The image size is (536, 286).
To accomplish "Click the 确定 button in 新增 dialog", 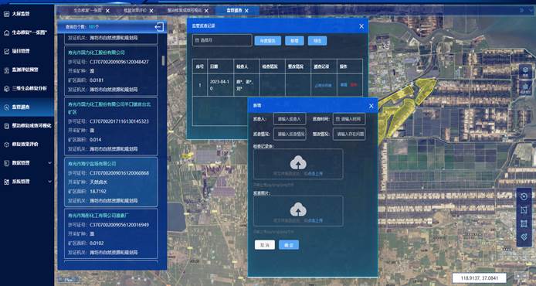I will tap(289, 244).
